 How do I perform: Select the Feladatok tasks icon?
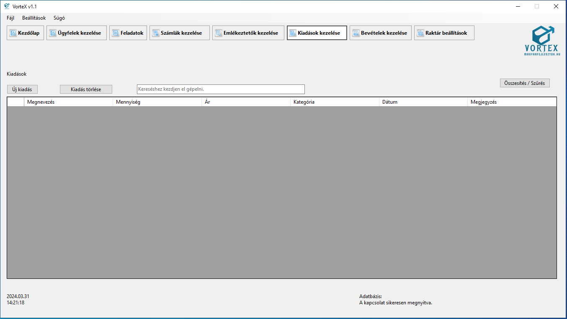tap(116, 33)
